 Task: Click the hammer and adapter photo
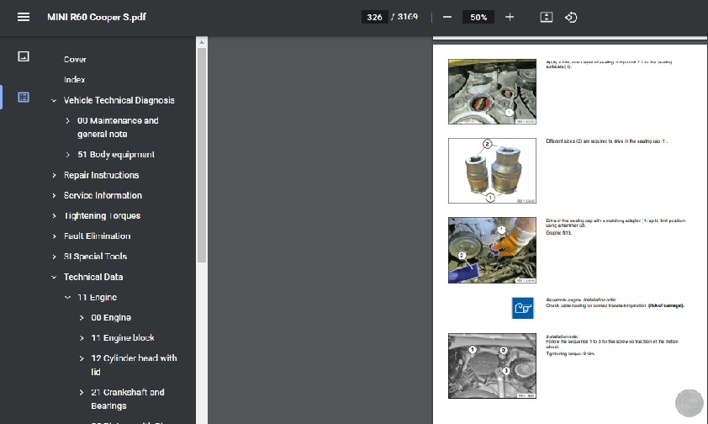pos(492,250)
